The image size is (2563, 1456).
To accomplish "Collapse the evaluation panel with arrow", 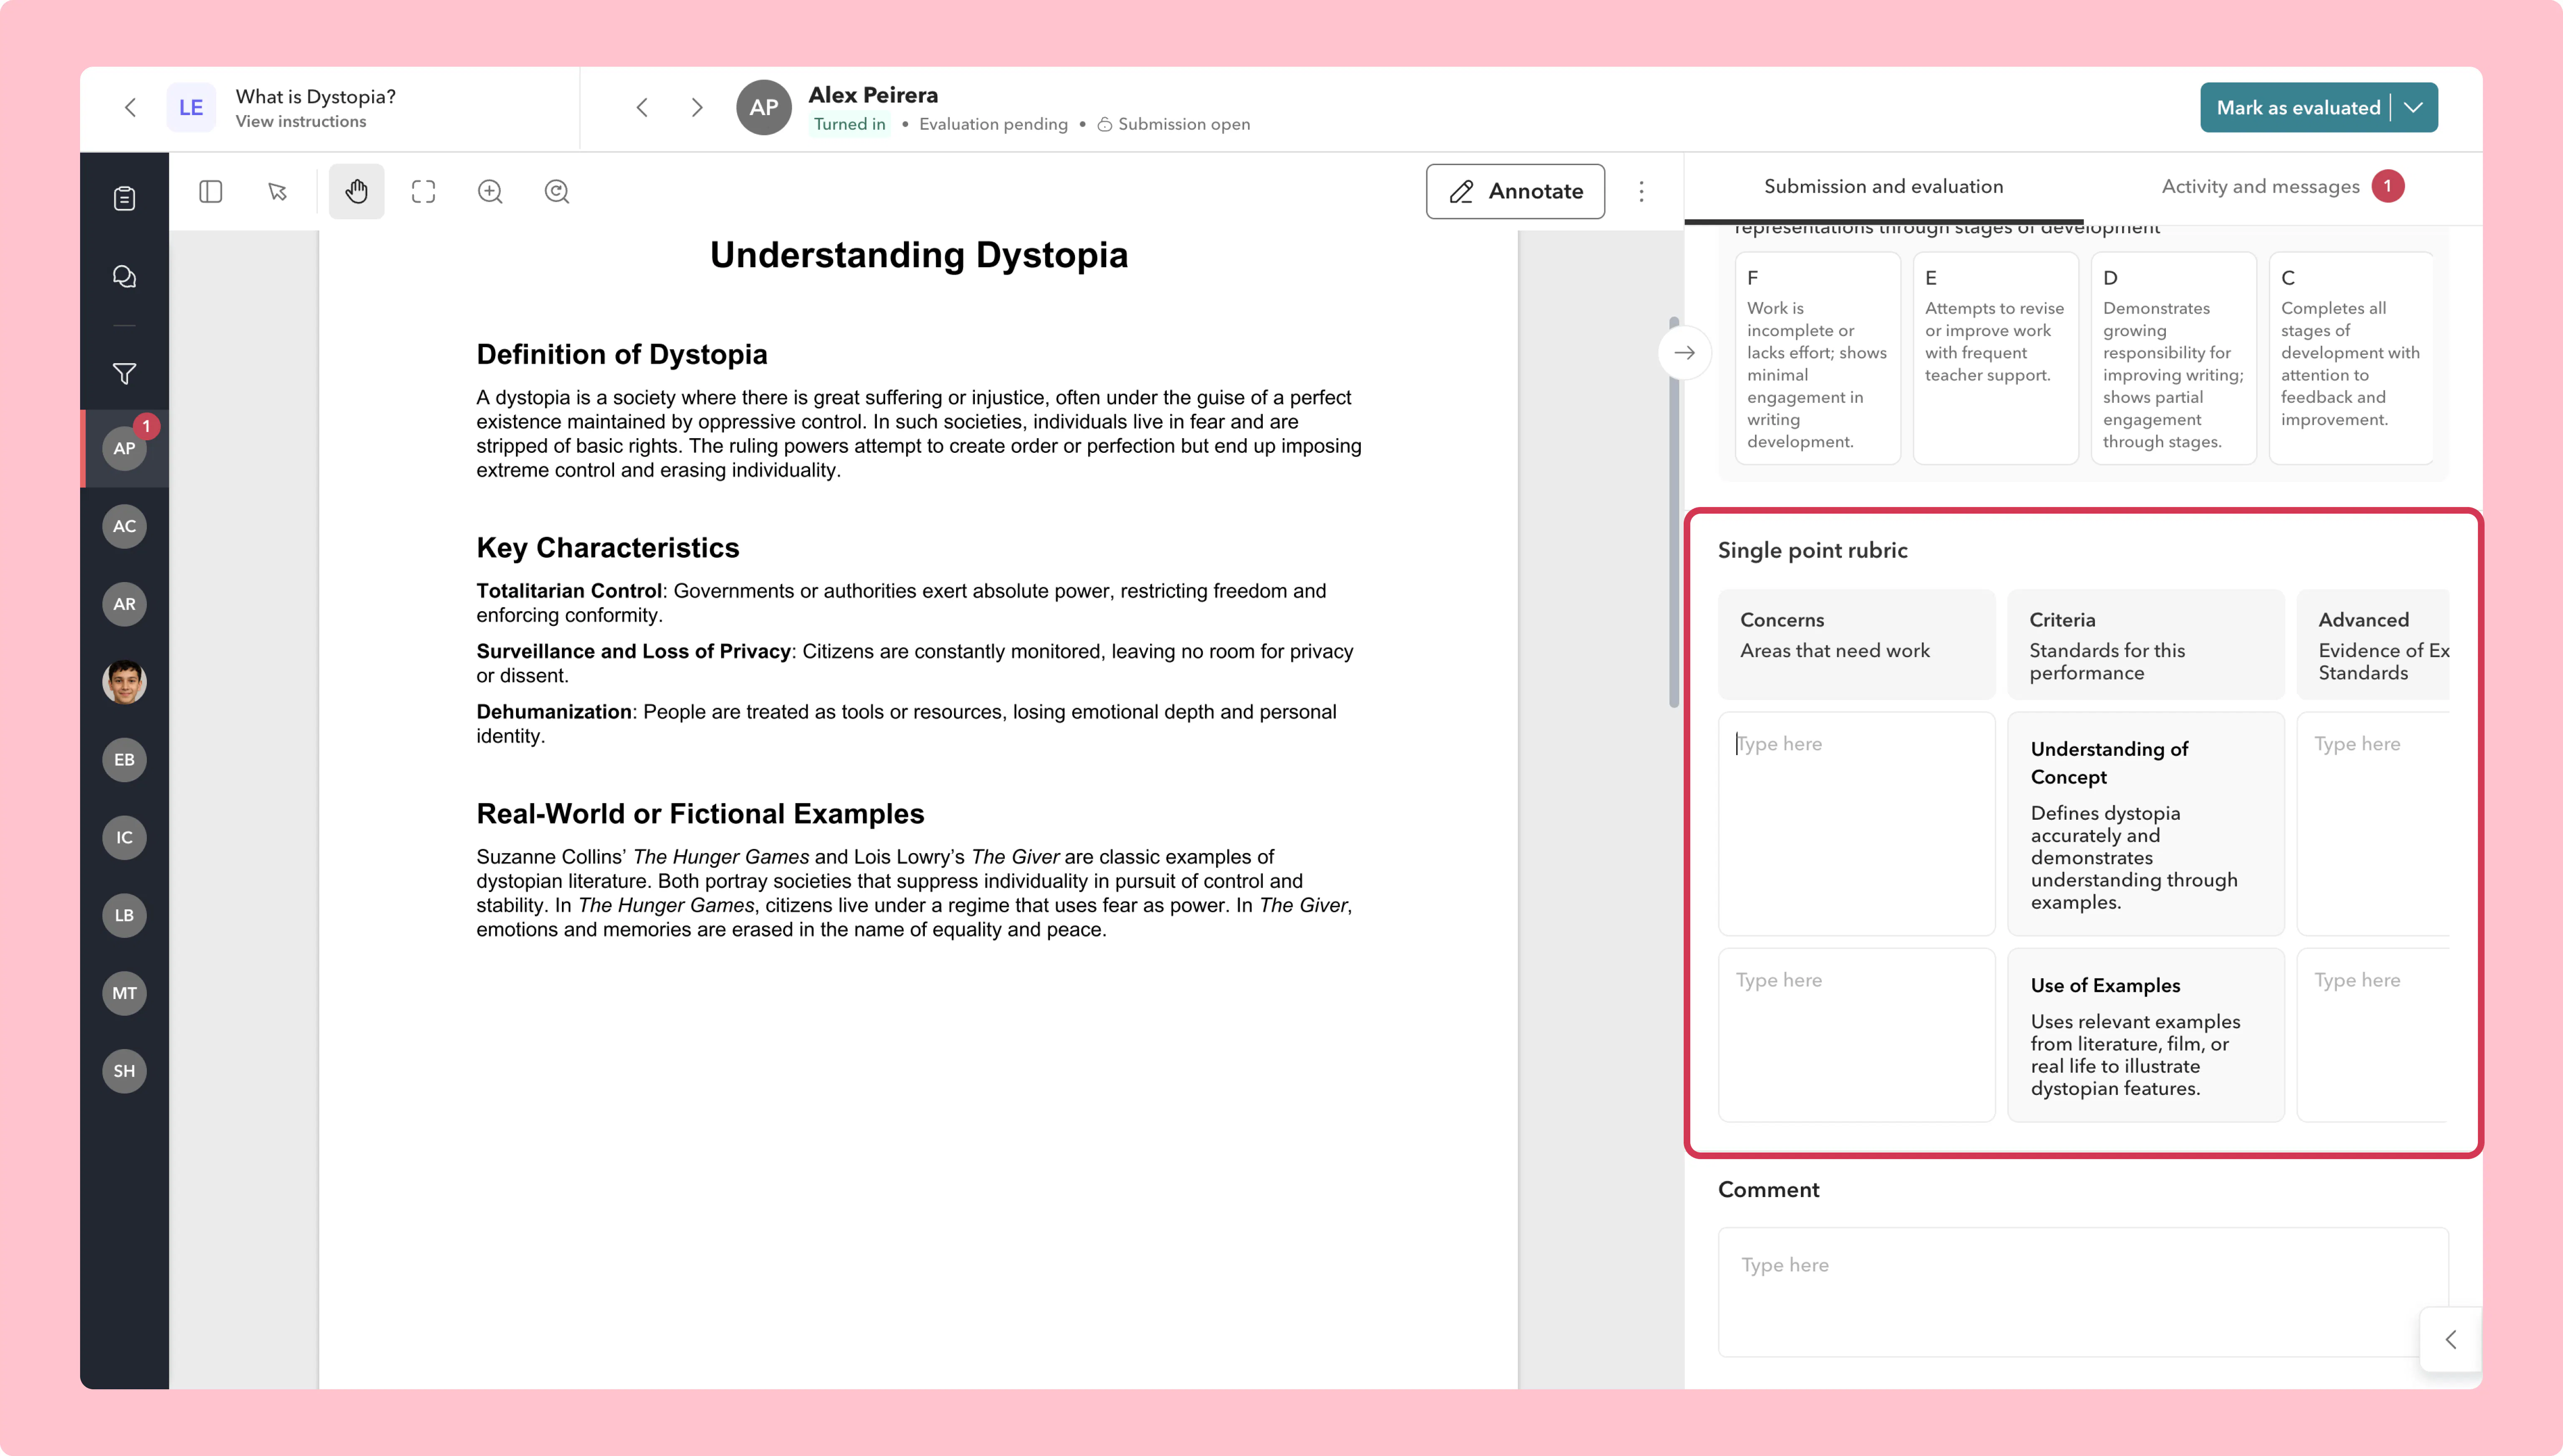I will tap(1684, 353).
